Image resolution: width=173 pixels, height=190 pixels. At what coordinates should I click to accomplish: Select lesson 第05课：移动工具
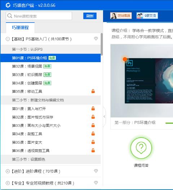tap(50, 91)
